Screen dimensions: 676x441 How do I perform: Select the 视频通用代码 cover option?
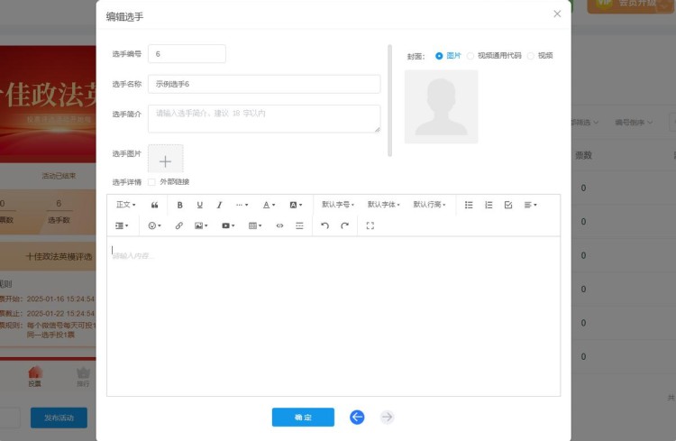coord(470,56)
